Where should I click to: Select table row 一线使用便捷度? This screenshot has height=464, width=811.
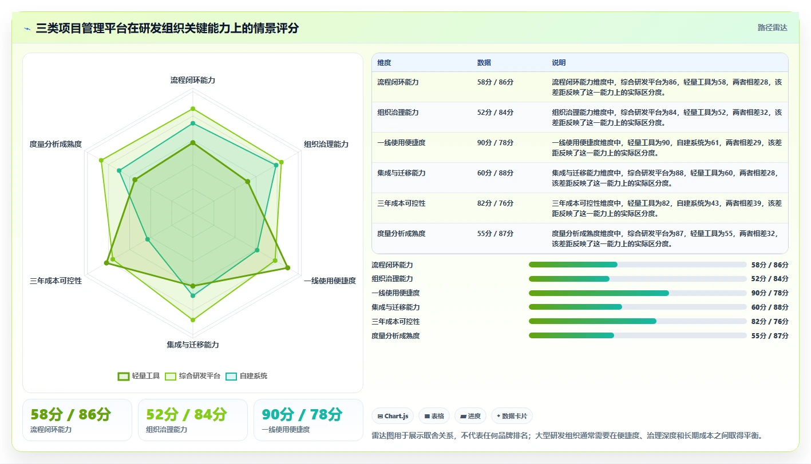580,147
